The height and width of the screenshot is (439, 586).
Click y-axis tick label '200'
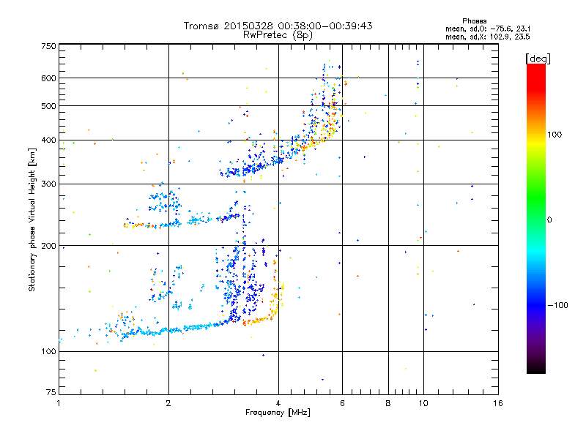point(48,246)
